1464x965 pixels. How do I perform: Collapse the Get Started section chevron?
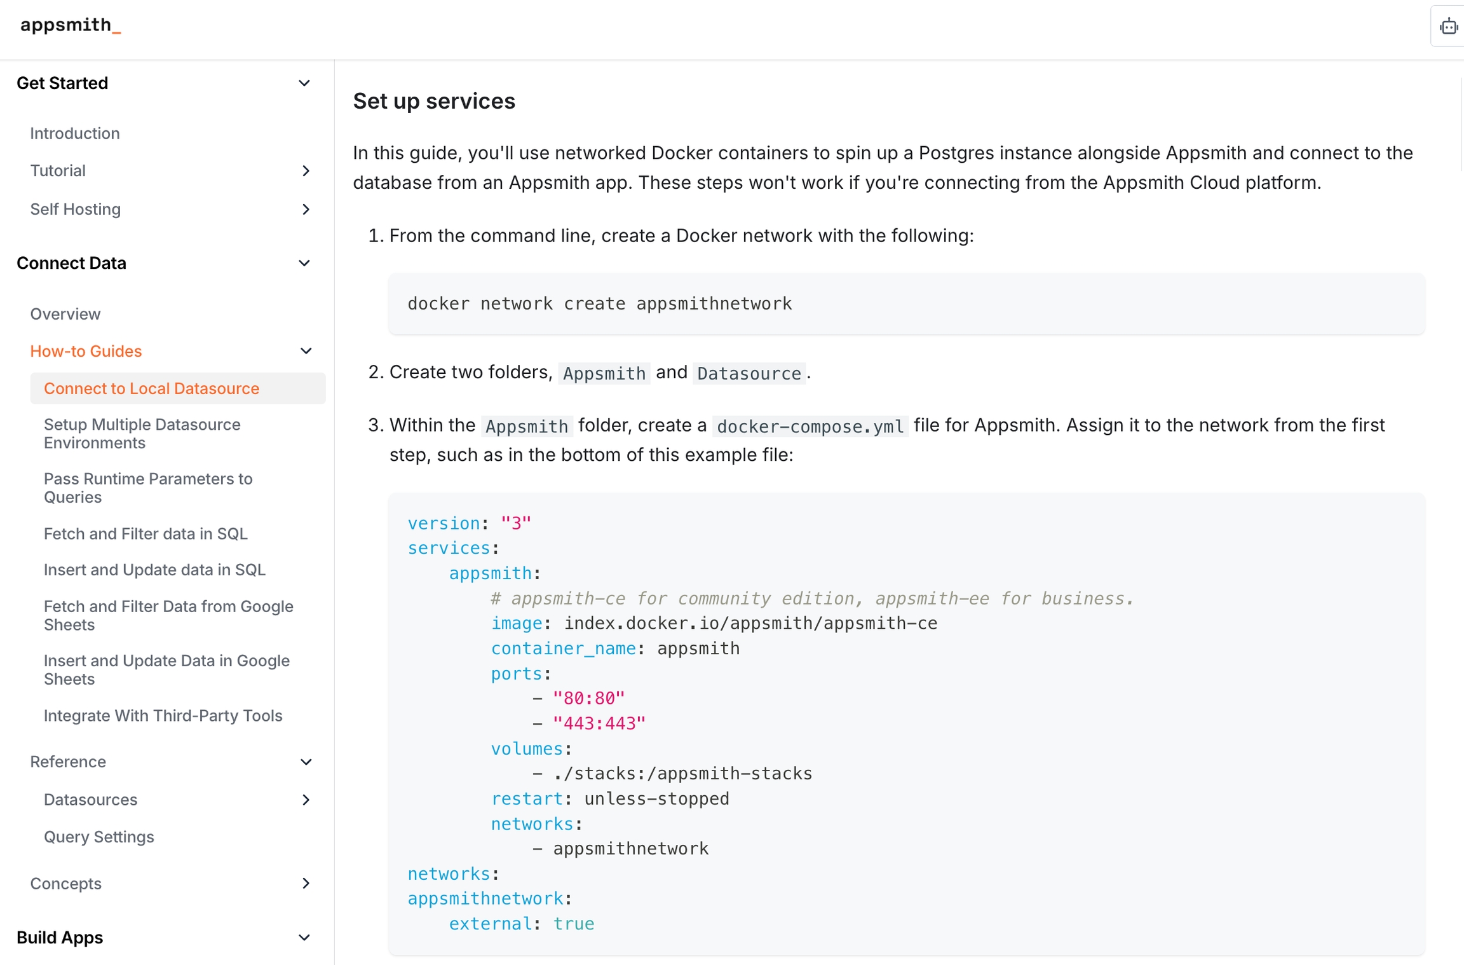pyautogui.click(x=304, y=83)
